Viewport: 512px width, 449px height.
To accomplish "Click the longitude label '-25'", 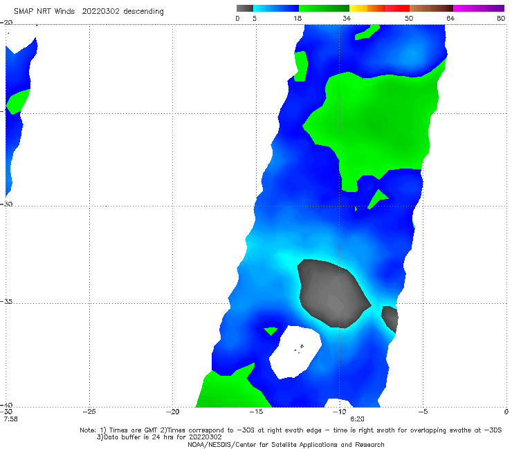I will point(89,412).
